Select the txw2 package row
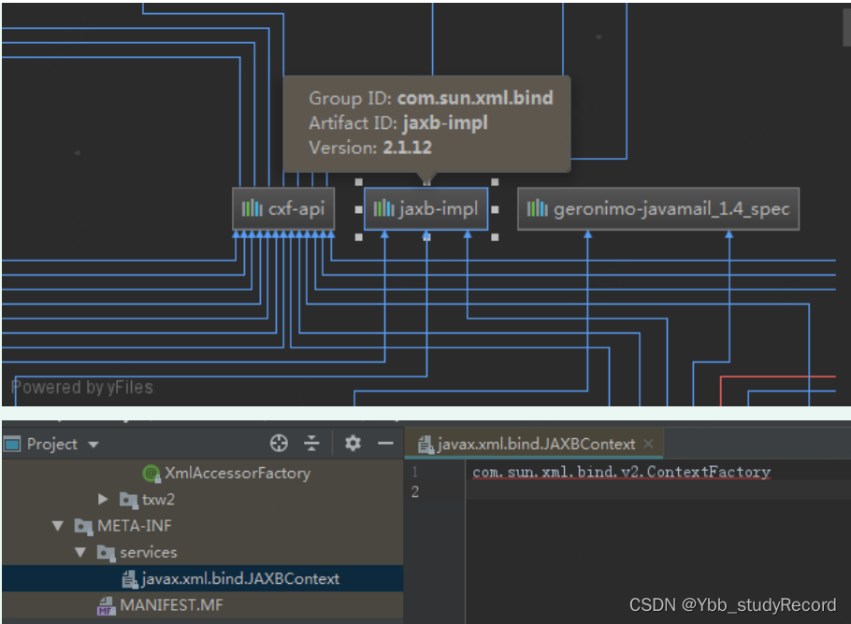 pos(202,500)
